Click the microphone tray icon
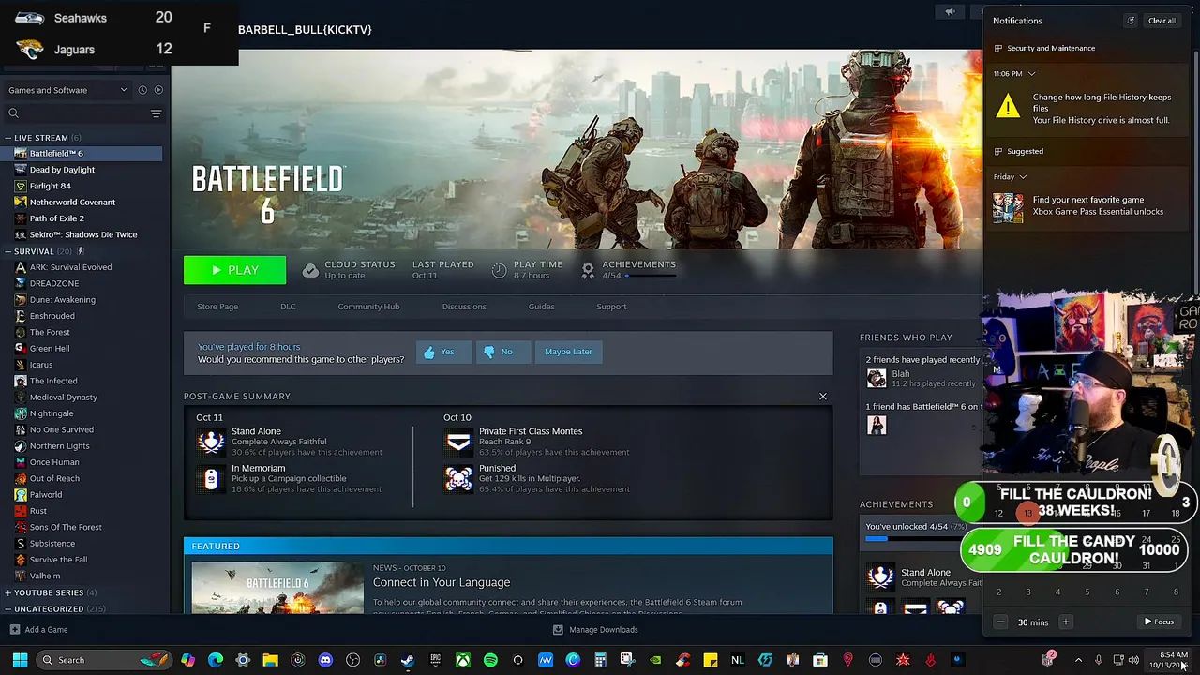 pos(1099,660)
